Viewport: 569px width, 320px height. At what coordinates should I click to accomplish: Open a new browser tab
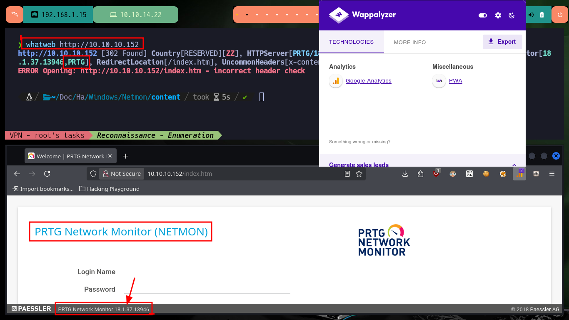pyautogui.click(x=126, y=156)
